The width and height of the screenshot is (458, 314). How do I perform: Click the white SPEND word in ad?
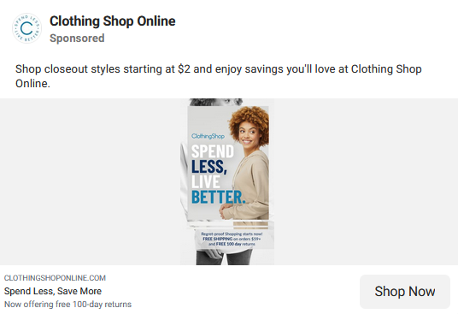coord(213,151)
